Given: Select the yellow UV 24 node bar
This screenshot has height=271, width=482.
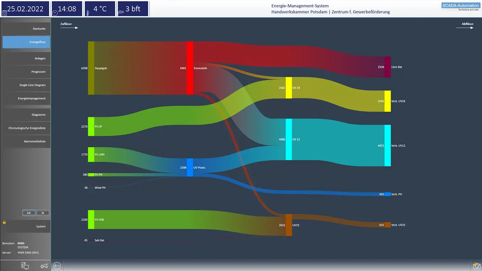Looking at the screenshot, I should click(289, 88).
